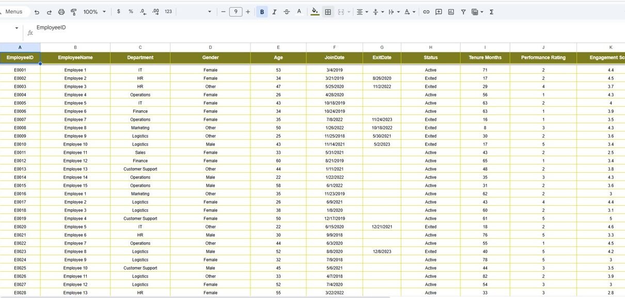This screenshot has width=625, height=298.
Task: Toggle bold formatting
Action: 262,12
